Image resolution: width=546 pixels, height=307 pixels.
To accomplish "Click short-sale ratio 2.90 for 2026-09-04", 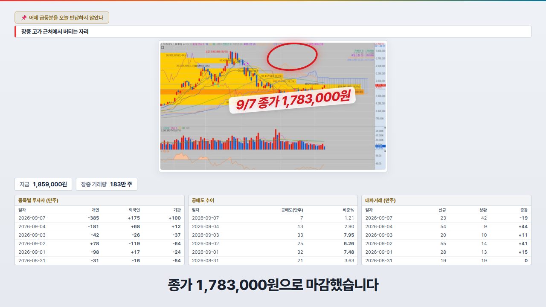I will pyautogui.click(x=349, y=226).
